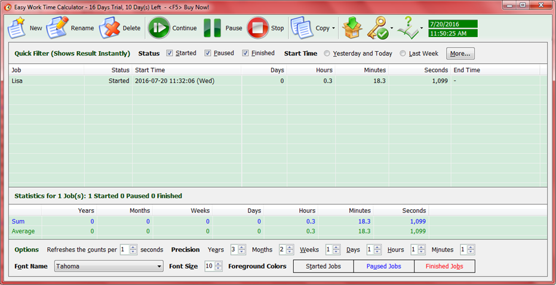The width and height of the screenshot is (556, 285).
Task: Uncheck the Started status filter
Action: point(170,53)
